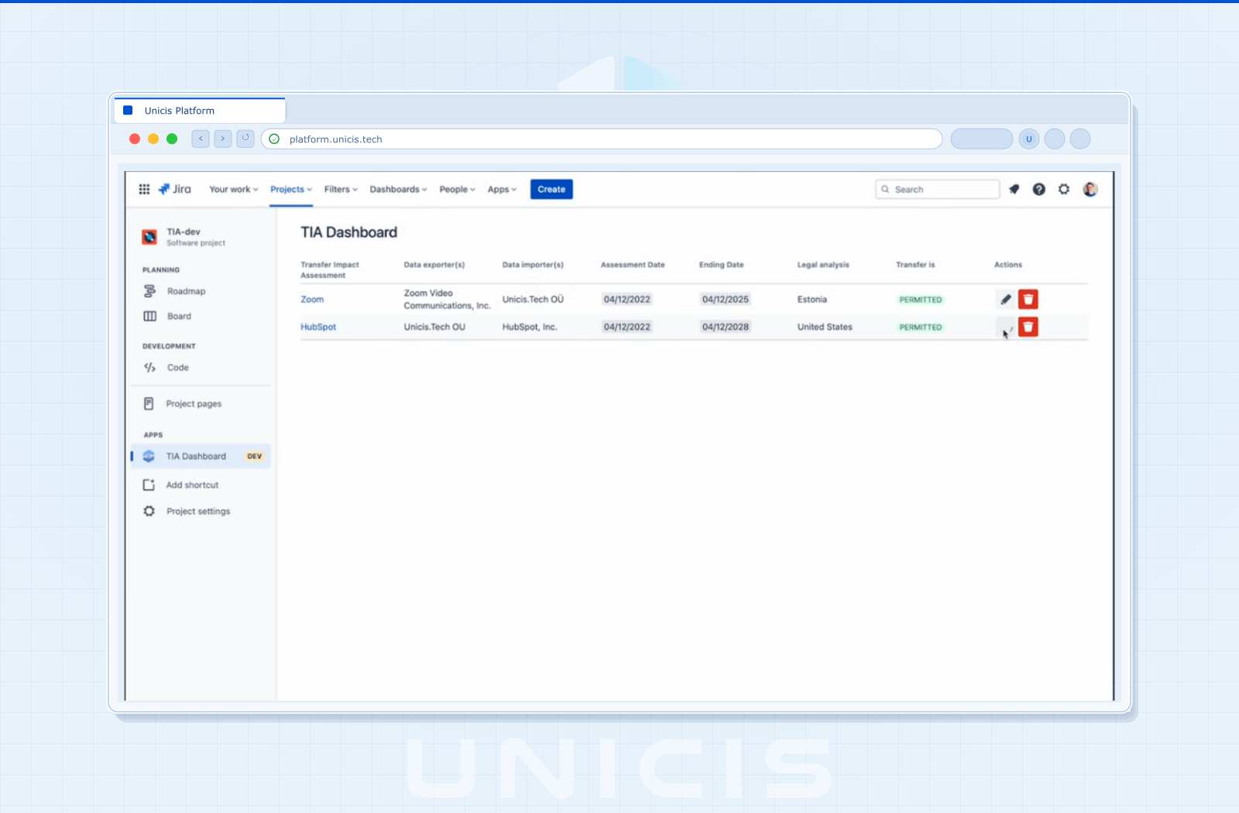Click the platform.unicis.tech address bar
This screenshot has width=1239, height=813.
pyautogui.click(x=602, y=139)
